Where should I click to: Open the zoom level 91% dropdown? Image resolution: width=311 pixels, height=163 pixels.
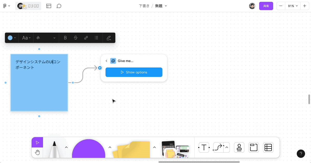tap(293, 6)
